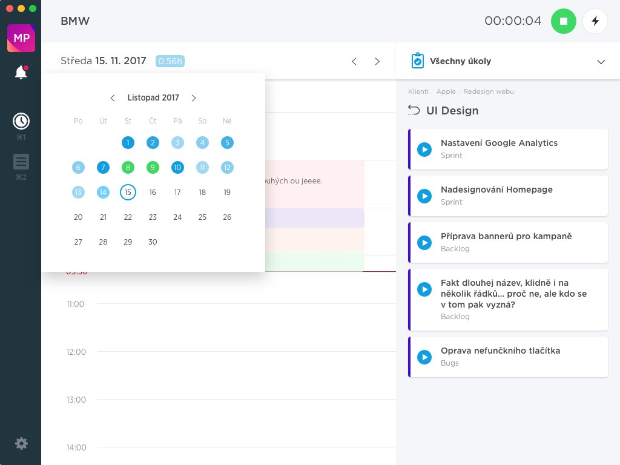This screenshot has height=465, width=620.
Task: Open the time tracking clock view
Action: click(x=21, y=121)
